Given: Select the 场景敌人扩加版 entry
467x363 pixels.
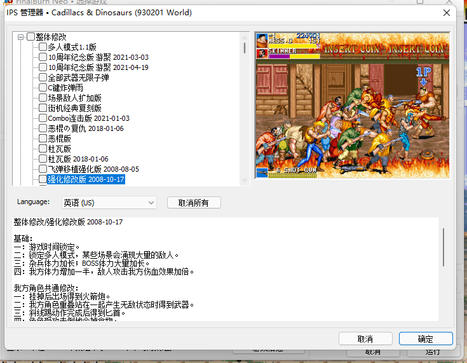Looking at the screenshot, I should pos(75,98).
